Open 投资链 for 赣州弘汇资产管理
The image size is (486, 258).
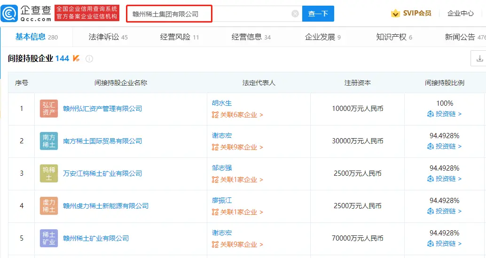(x=444, y=114)
